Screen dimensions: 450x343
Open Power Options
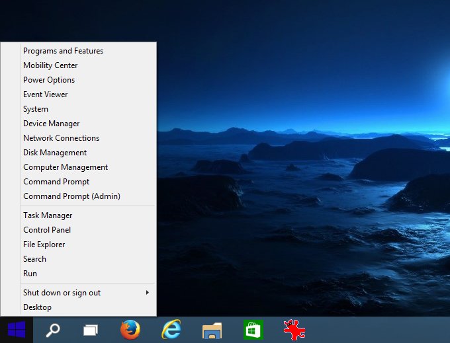click(x=89, y=80)
